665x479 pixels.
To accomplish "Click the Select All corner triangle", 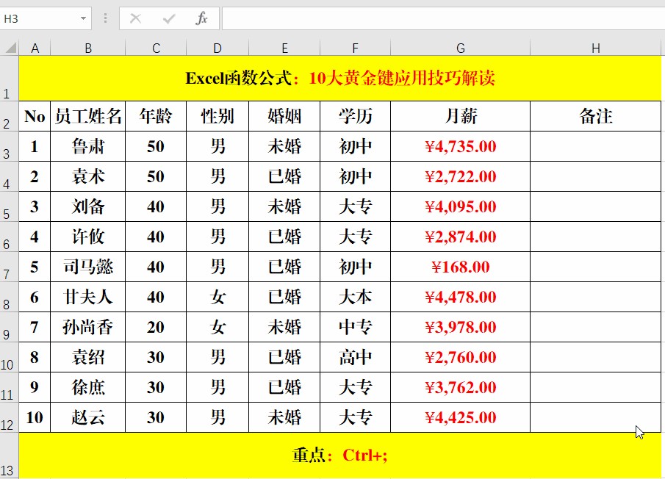I will coord(10,48).
